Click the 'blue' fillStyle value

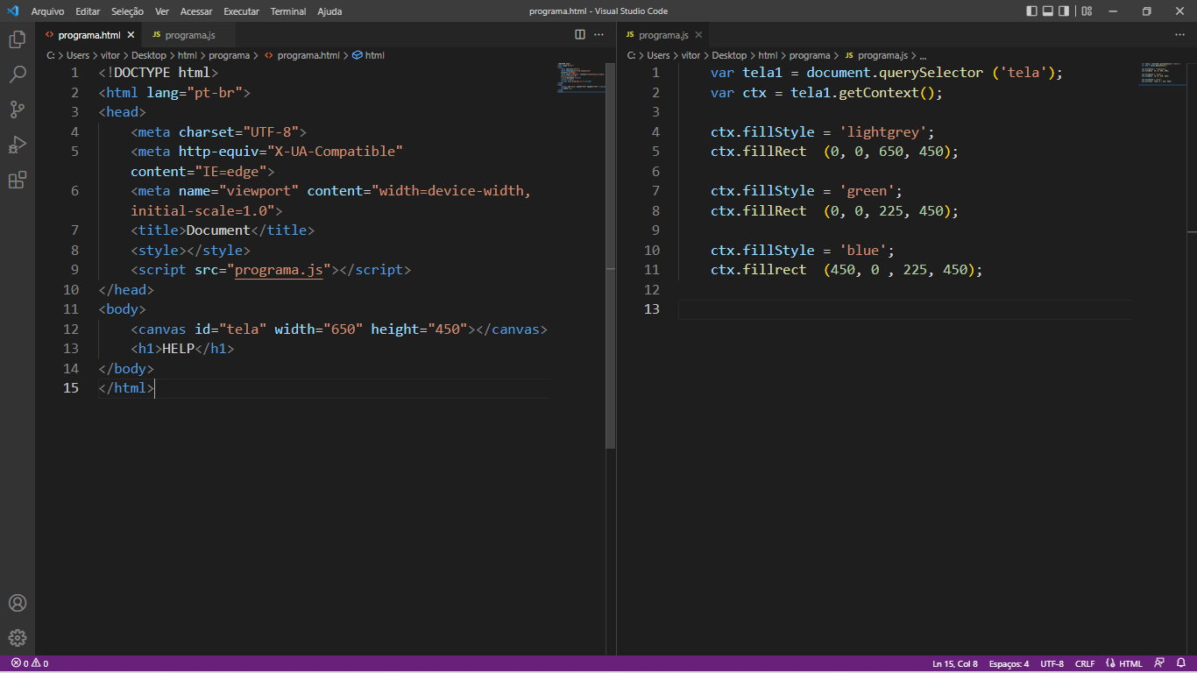point(863,251)
